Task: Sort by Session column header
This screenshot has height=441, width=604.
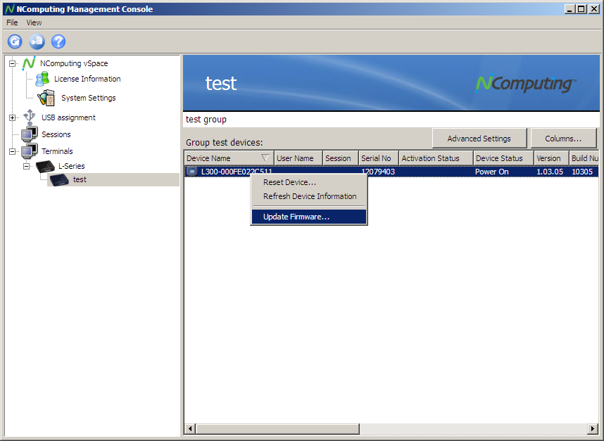Action: click(x=341, y=158)
